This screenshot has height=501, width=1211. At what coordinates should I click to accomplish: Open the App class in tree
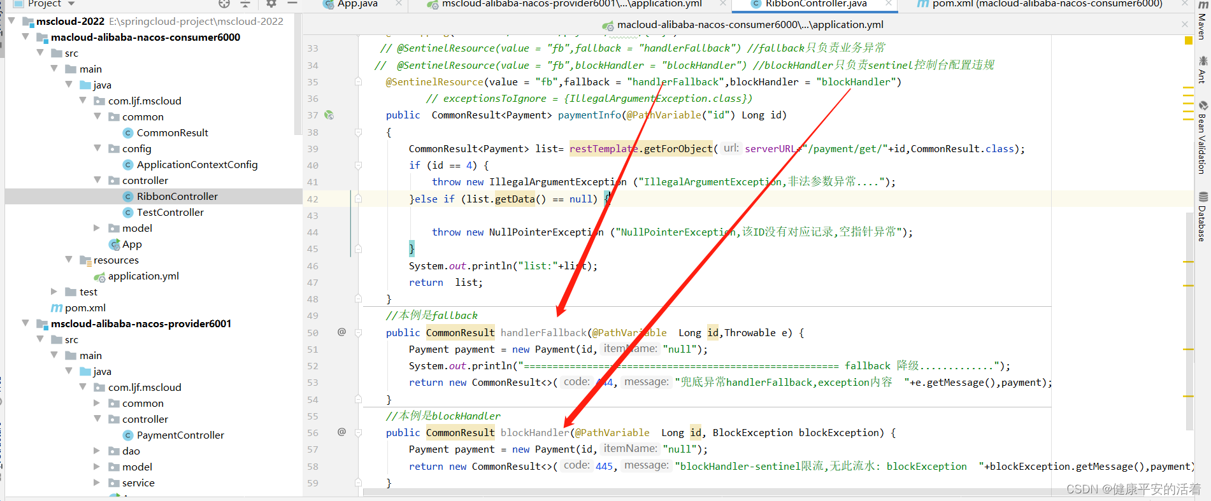[x=132, y=244]
